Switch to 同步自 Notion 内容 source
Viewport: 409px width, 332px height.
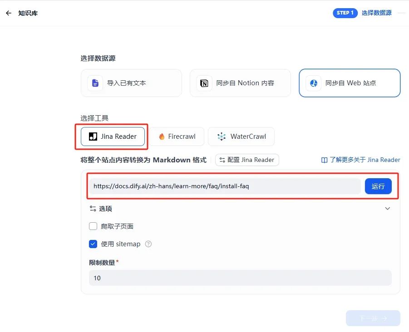pos(240,83)
